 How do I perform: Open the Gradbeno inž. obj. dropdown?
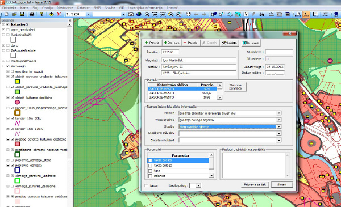pos(279,133)
